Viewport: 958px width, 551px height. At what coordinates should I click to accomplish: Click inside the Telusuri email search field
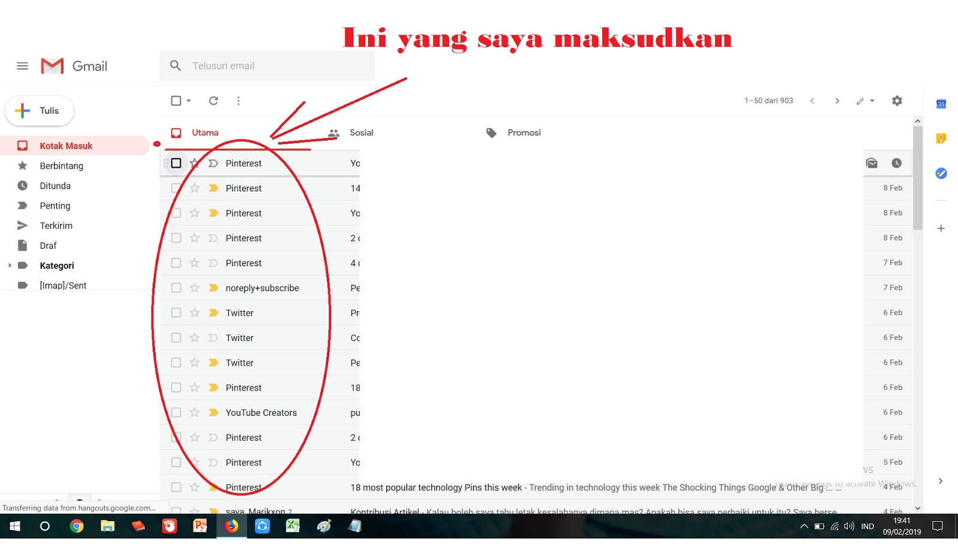(269, 66)
